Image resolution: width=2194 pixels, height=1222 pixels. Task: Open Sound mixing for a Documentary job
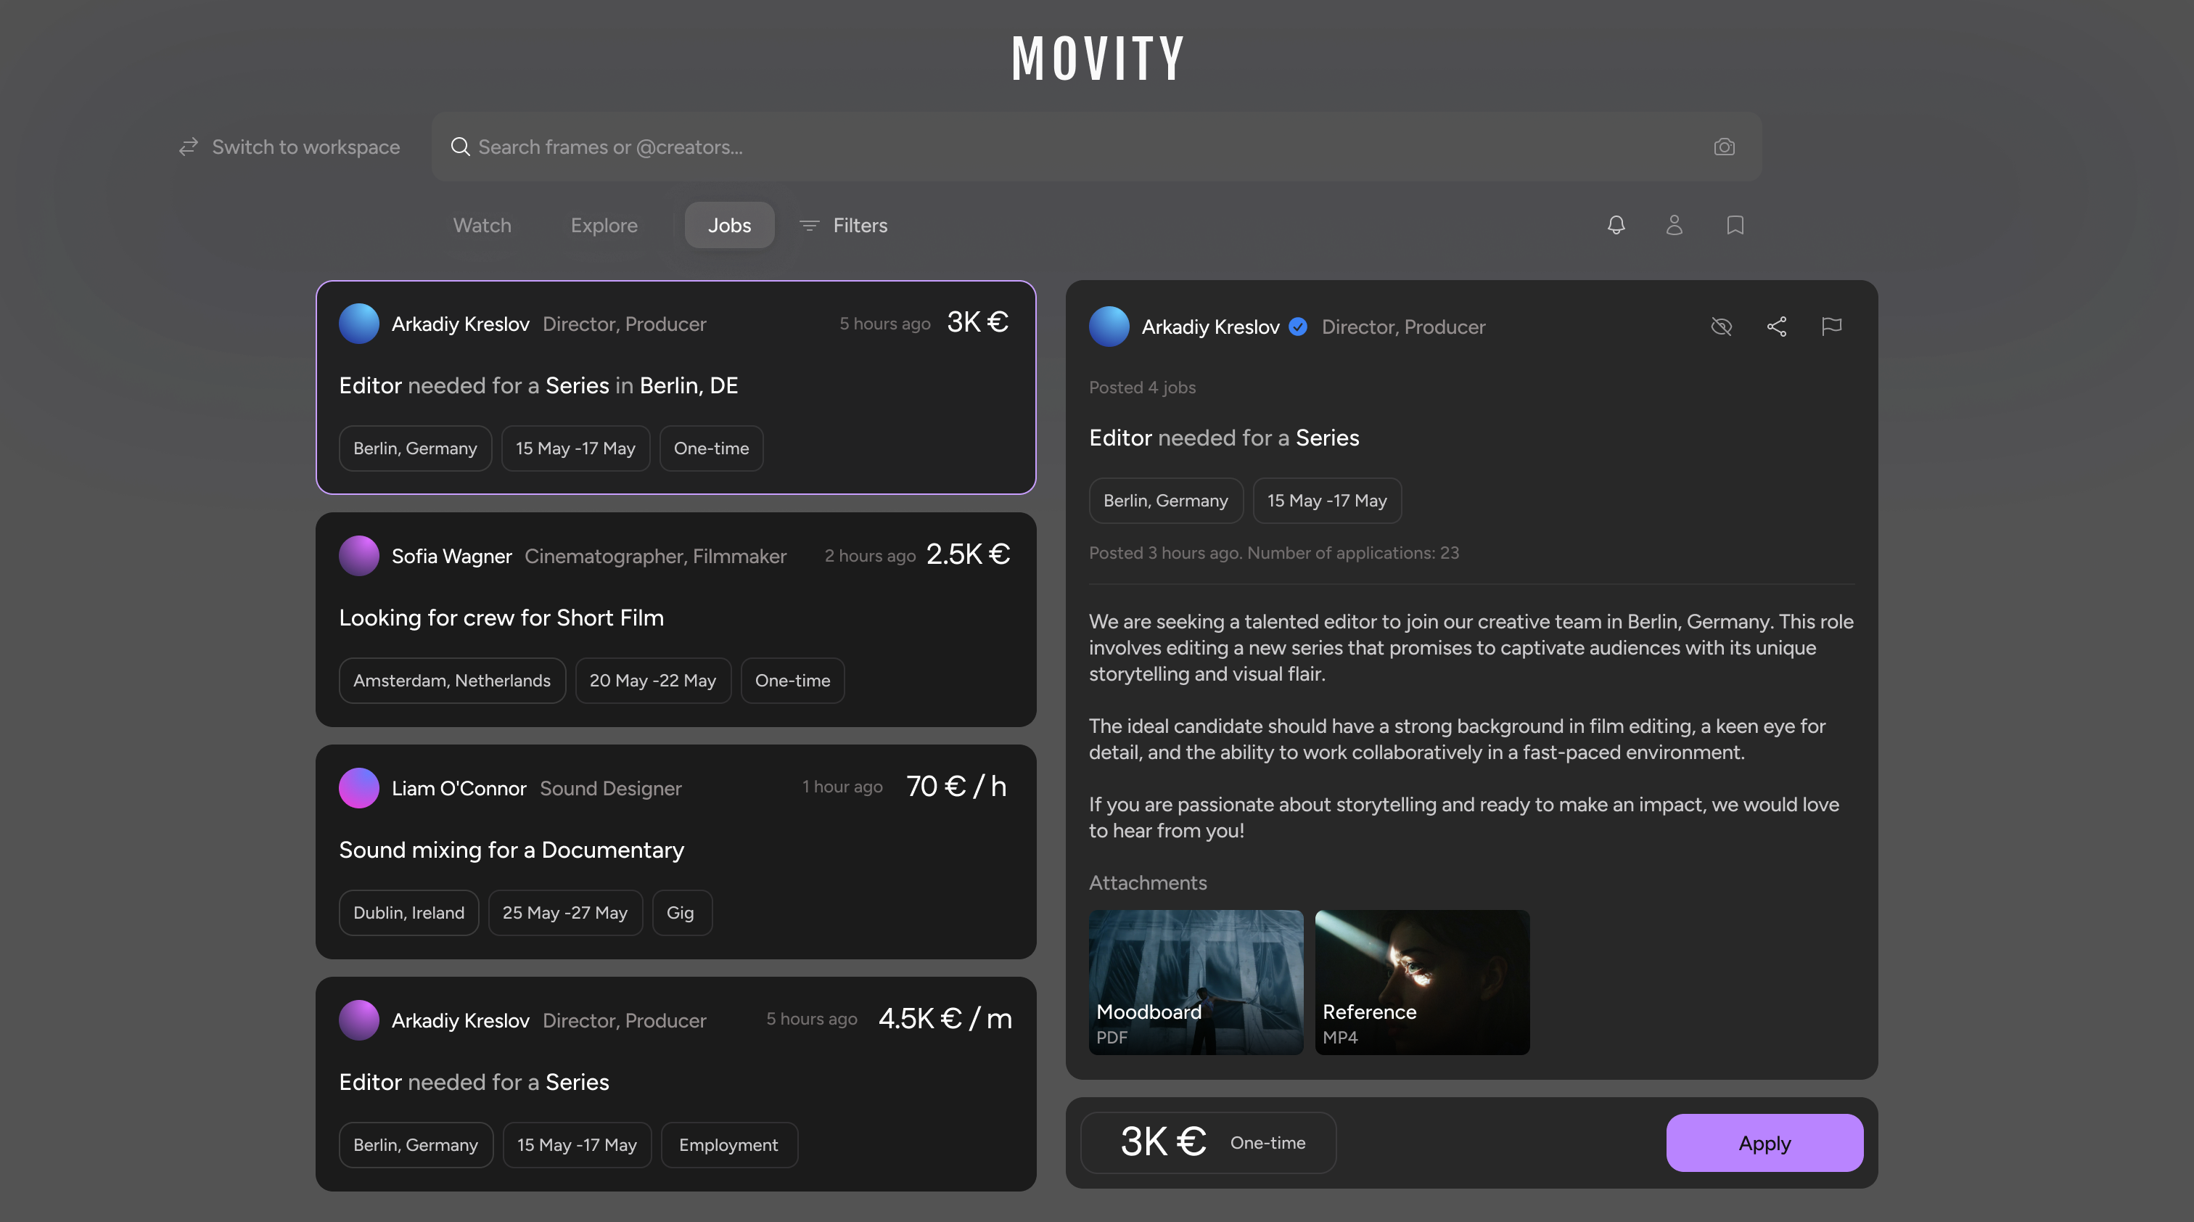pyautogui.click(x=676, y=852)
